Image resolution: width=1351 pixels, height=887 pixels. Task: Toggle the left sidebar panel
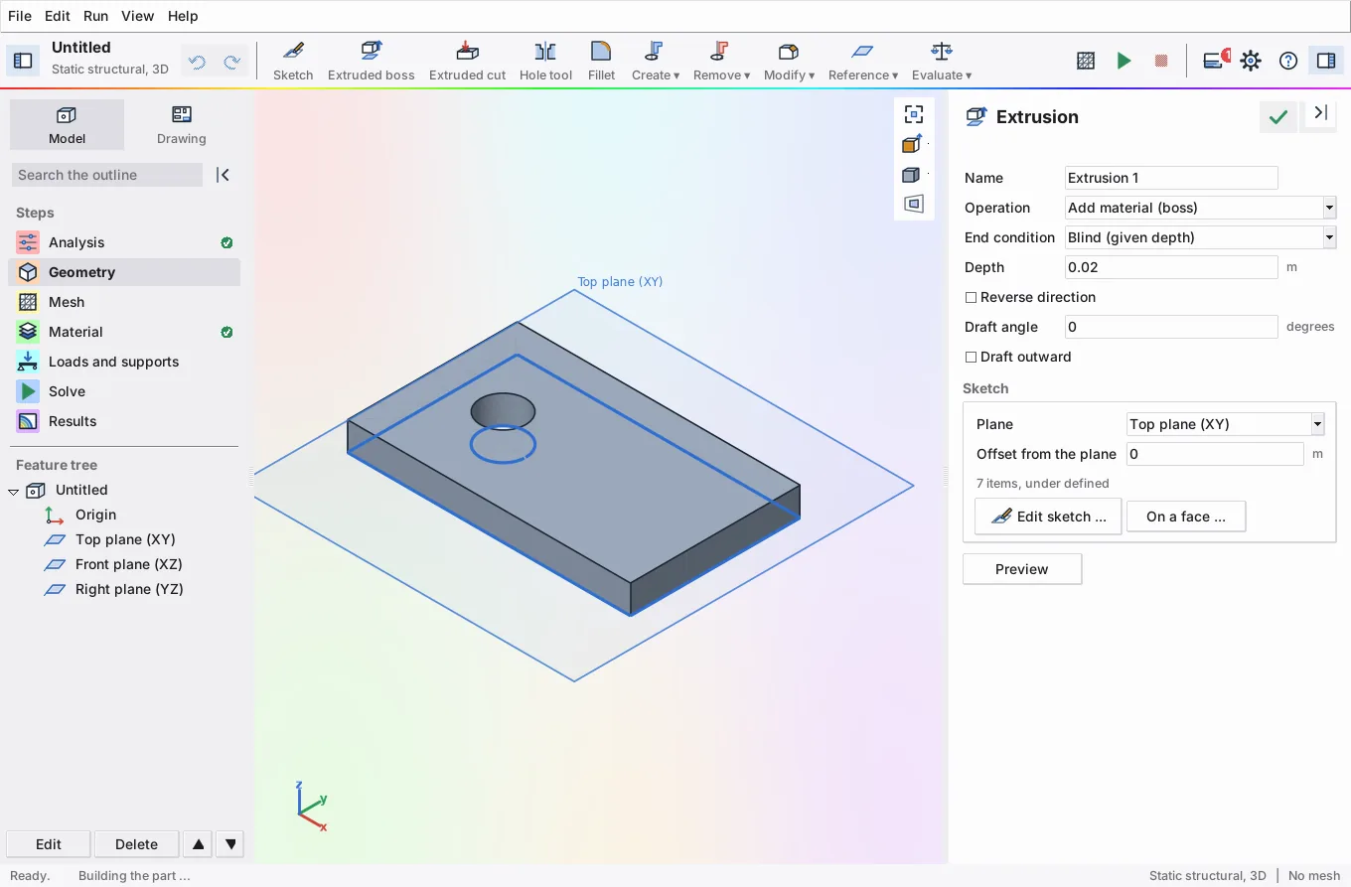22,61
